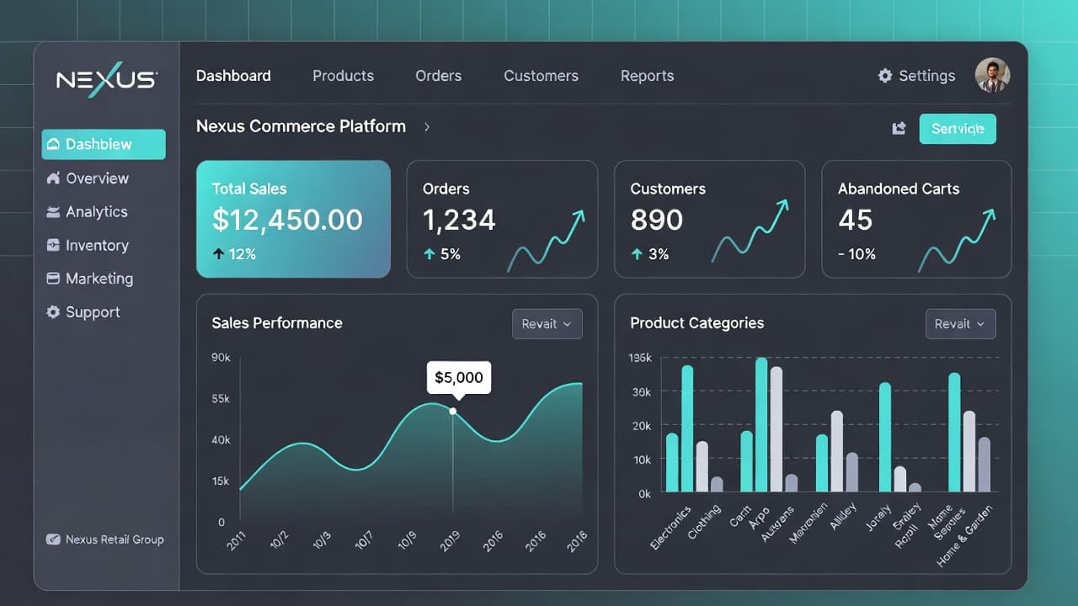Expand the Product Categories Revait dropdown
This screenshot has width=1078, height=606.
pos(960,324)
